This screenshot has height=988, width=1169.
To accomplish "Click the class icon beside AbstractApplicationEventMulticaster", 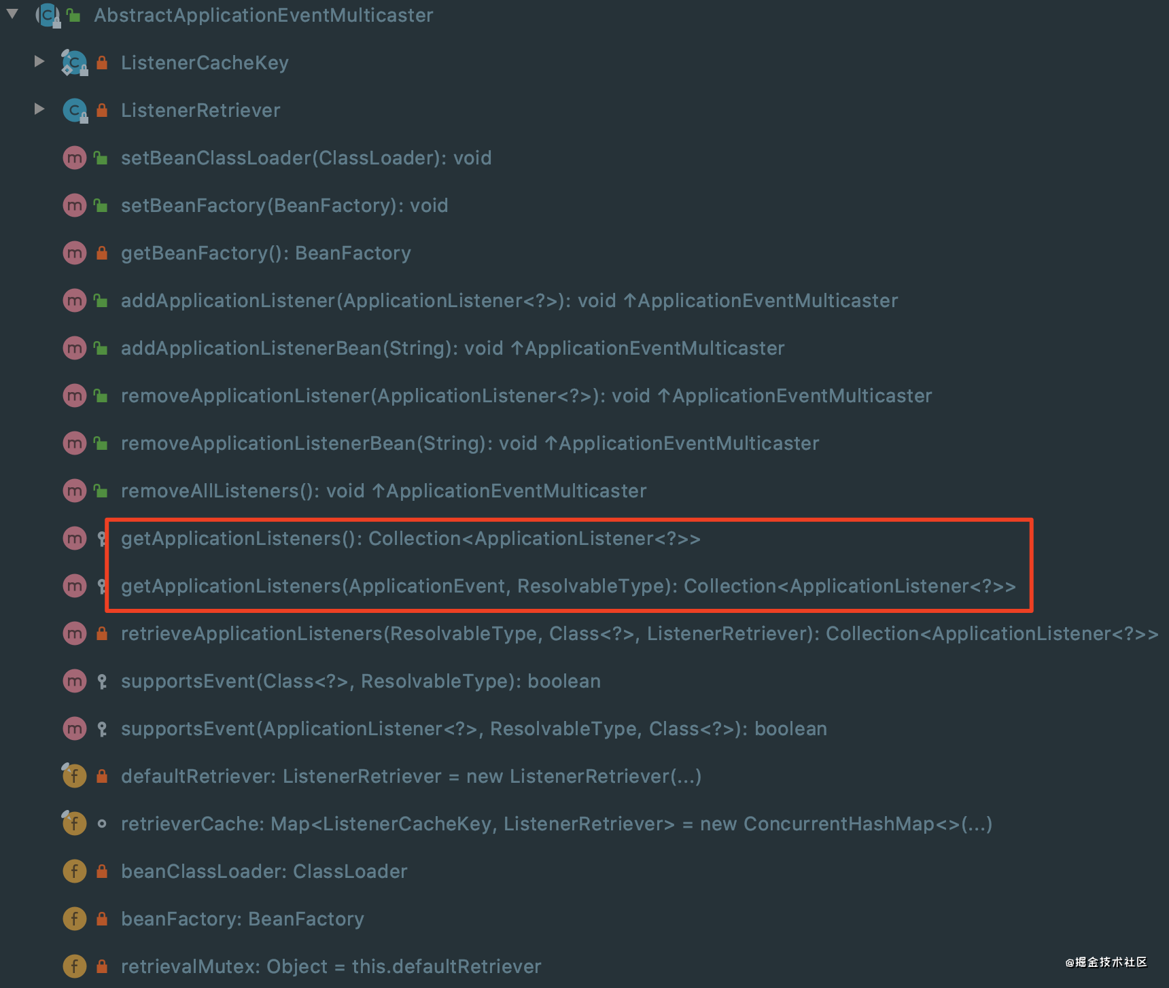I will point(47,15).
